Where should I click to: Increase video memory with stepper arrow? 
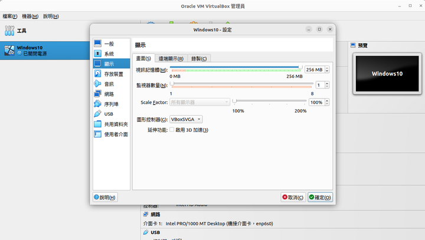coord(327,68)
